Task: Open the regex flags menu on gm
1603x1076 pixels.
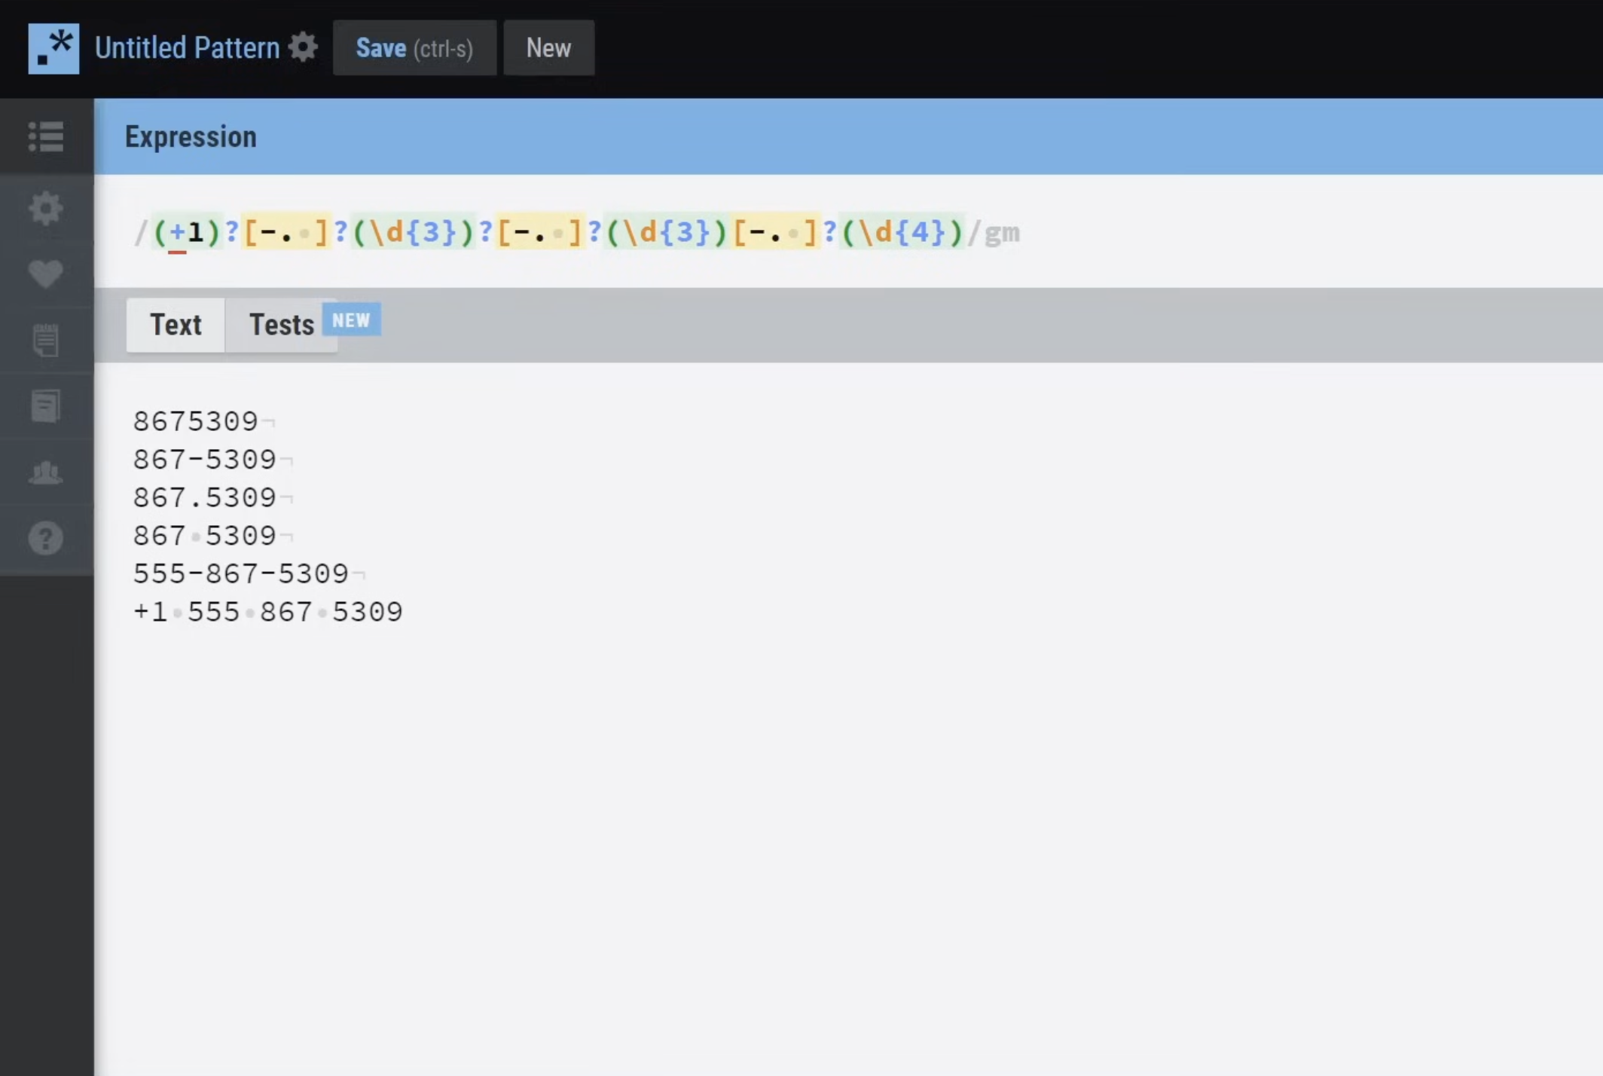Action: tap(1003, 234)
